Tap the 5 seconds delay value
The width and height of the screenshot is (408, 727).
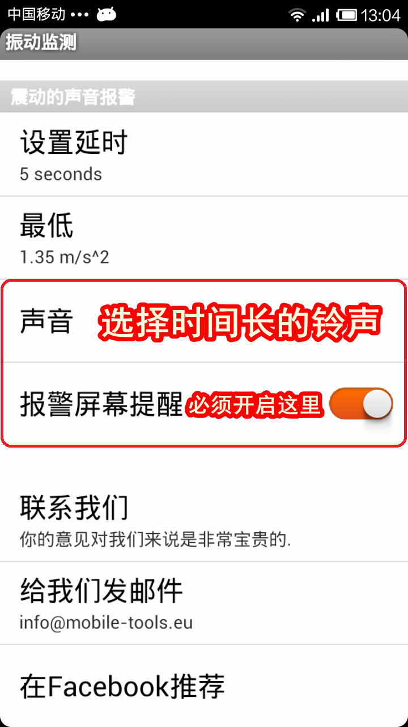pyautogui.click(x=61, y=174)
